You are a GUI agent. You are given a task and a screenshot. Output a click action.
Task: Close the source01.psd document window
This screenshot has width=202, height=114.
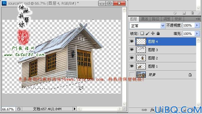119,4
